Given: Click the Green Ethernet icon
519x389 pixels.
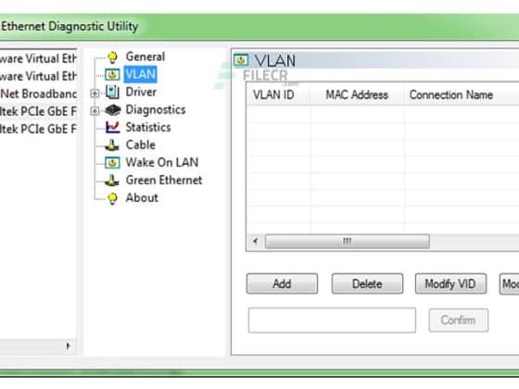Looking at the screenshot, I should point(112,181).
